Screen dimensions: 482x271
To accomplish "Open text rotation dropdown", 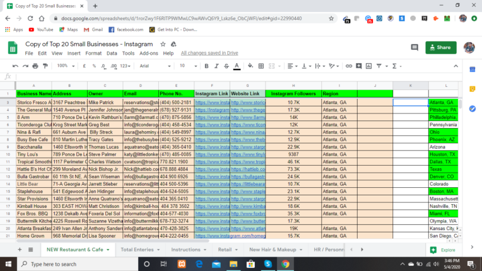I will [334, 66].
